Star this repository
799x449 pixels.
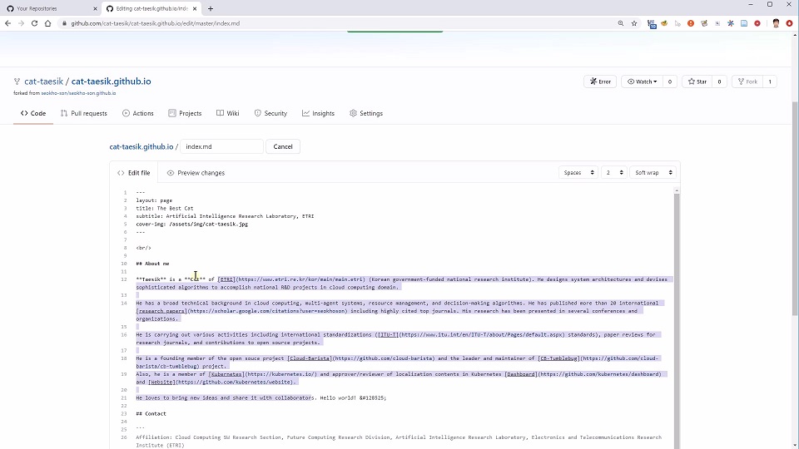(x=697, y=81)
